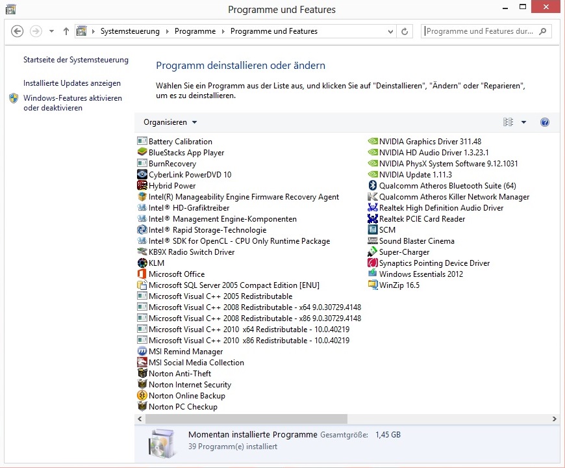
Task: Click the scrollbar left arrow
Action: [x=140, y=419]
